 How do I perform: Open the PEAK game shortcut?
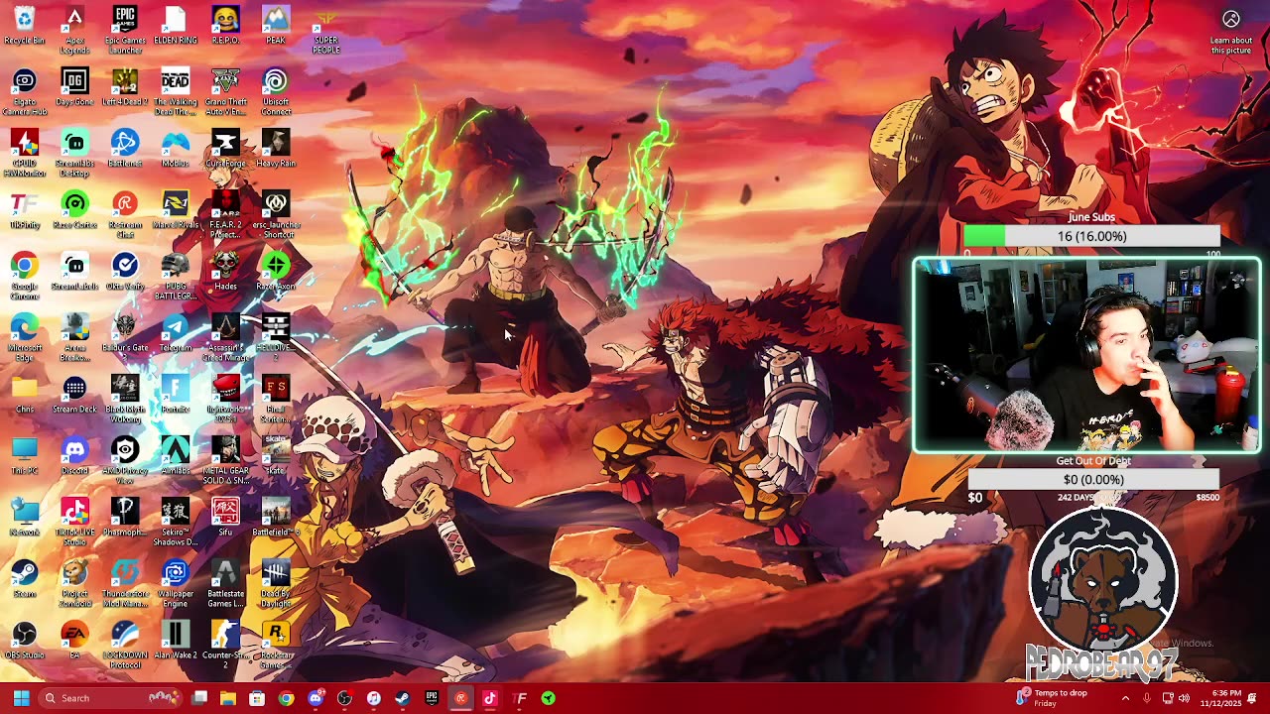coord(276,27)
